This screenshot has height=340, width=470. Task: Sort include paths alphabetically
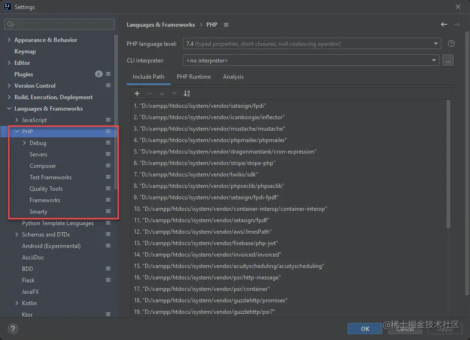(187, 93)
